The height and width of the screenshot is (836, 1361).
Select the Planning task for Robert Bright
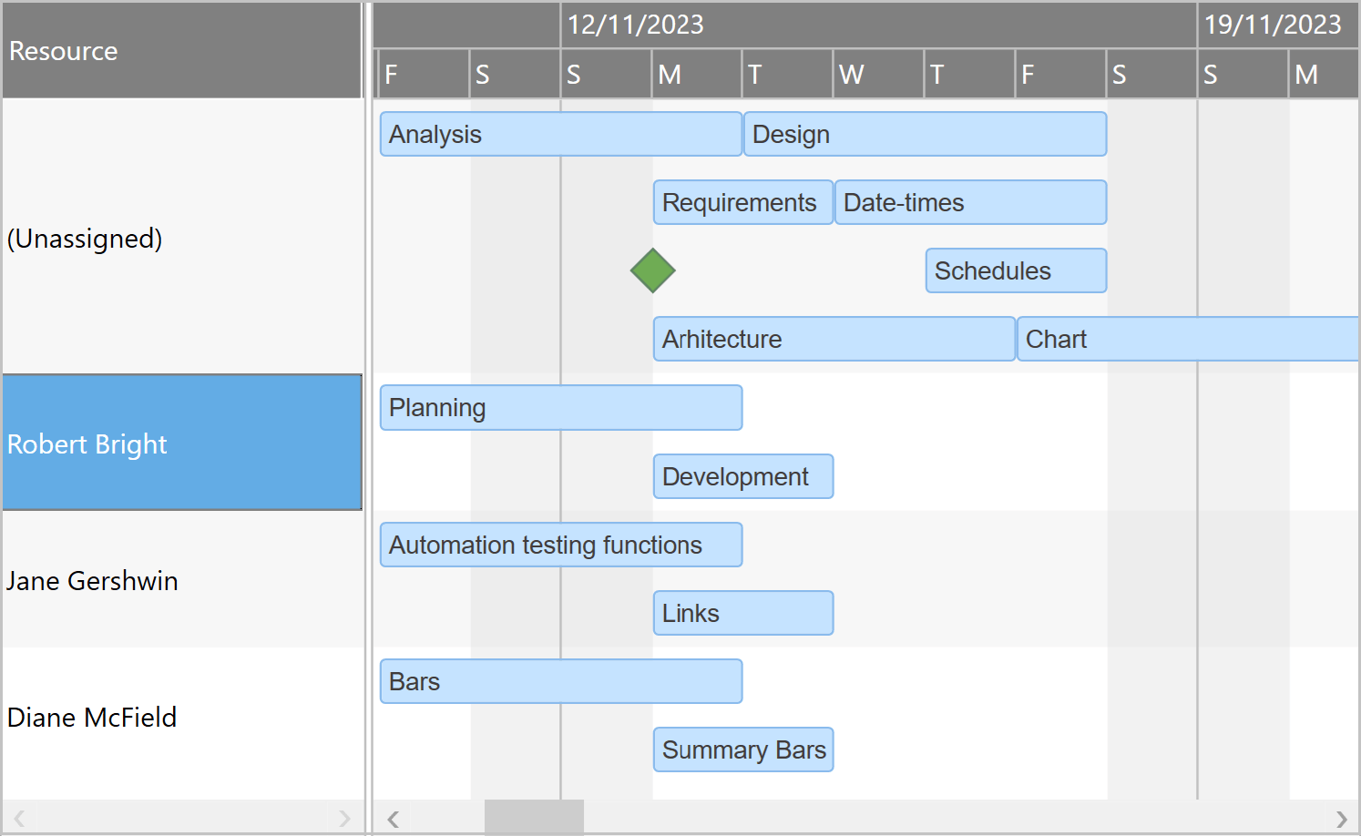pyautogui.click(x=560, y=407)
